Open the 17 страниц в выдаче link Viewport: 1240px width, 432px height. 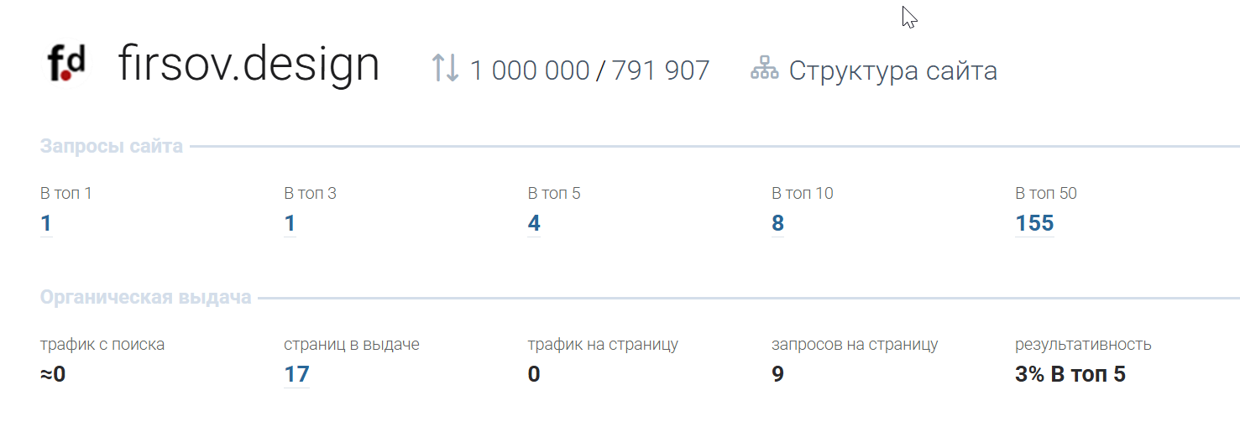(x=296, y=374)
